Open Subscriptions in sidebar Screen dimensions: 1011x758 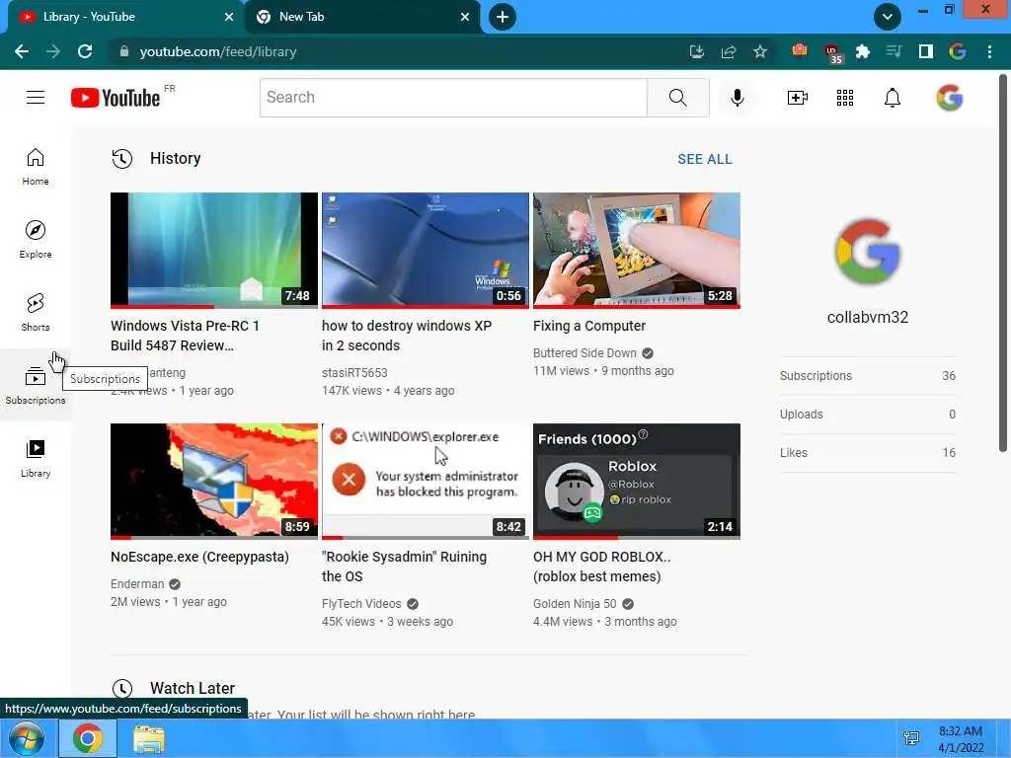tap(36, 385)
